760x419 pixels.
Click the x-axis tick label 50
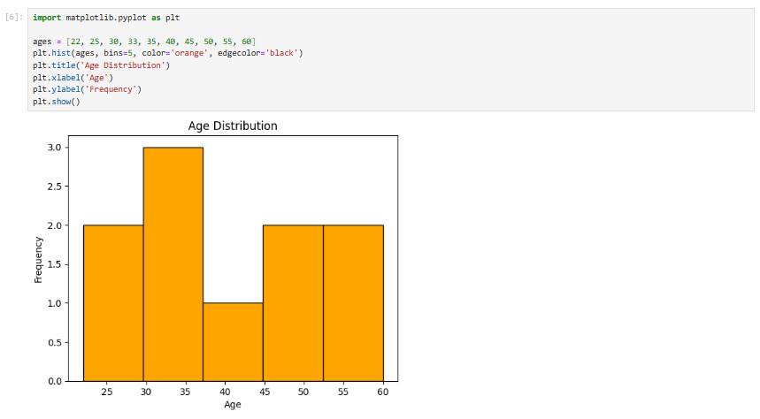[x=303, y=392]
